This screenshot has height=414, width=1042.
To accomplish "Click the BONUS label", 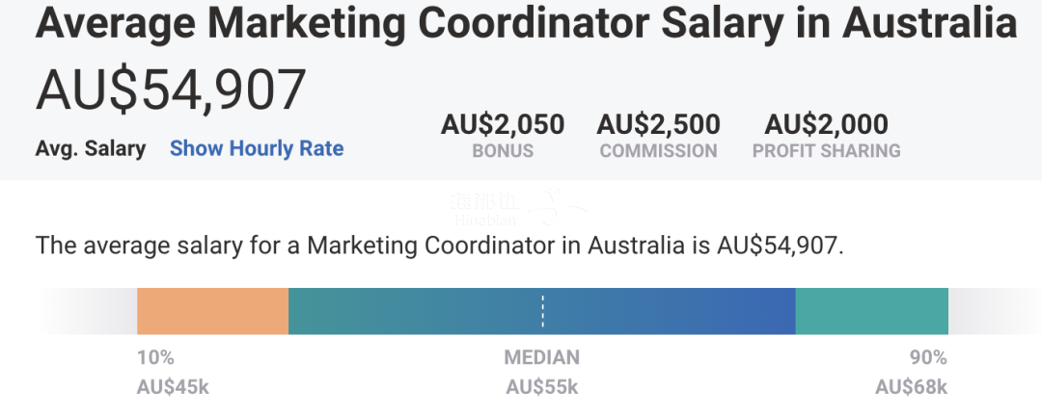I will pos(503,150).
